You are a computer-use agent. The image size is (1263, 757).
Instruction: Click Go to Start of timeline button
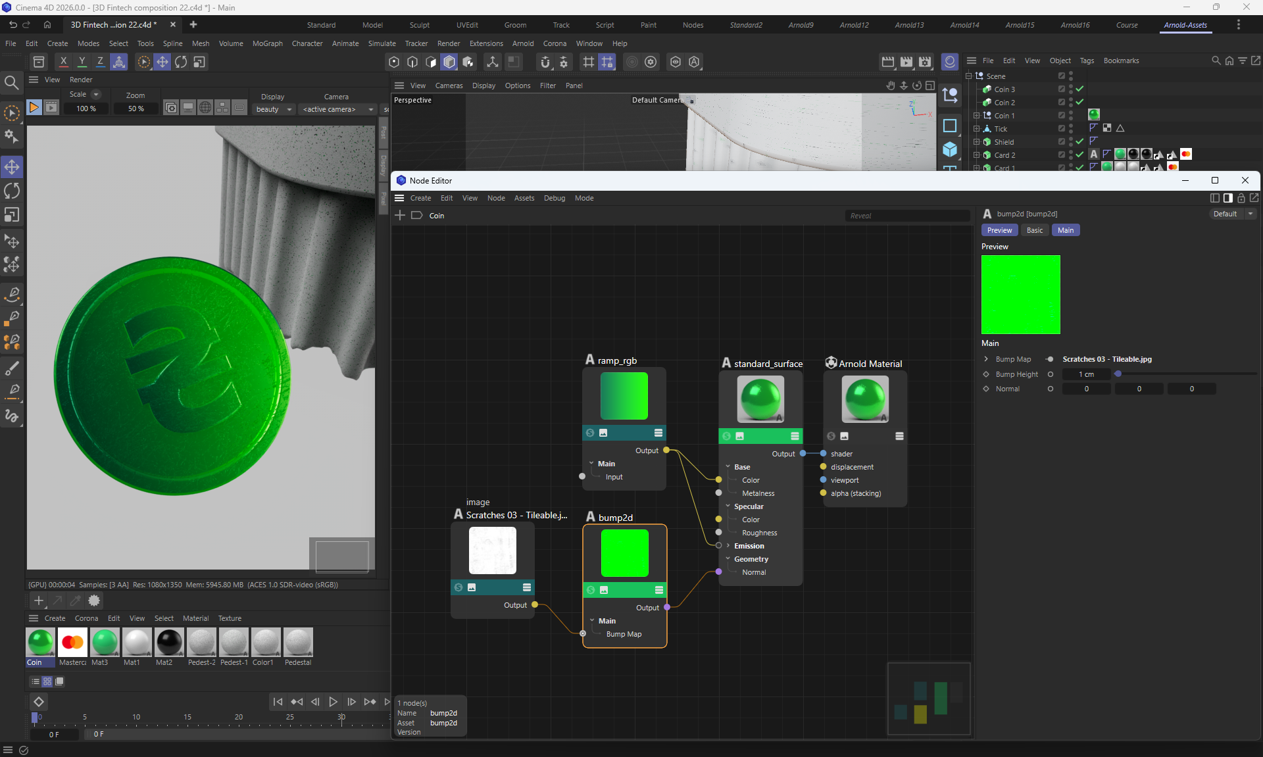(278, 702)
